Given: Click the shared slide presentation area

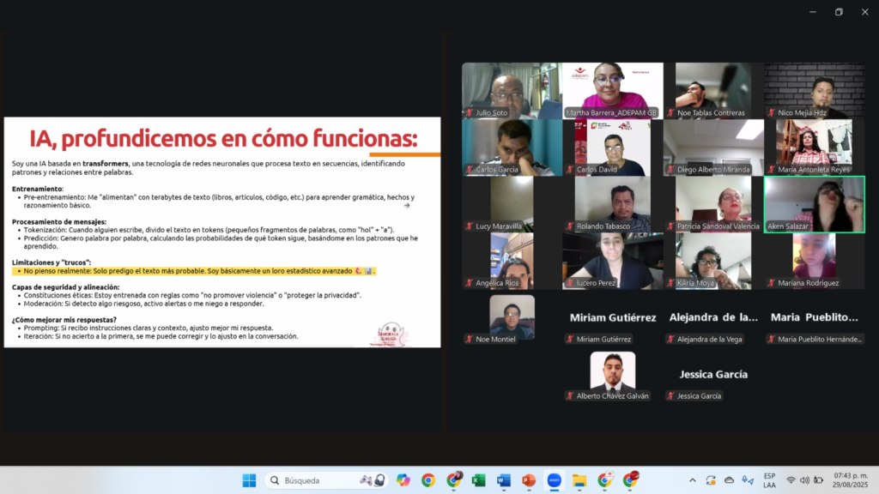Looking at the screenshot, I should (222, 232).
